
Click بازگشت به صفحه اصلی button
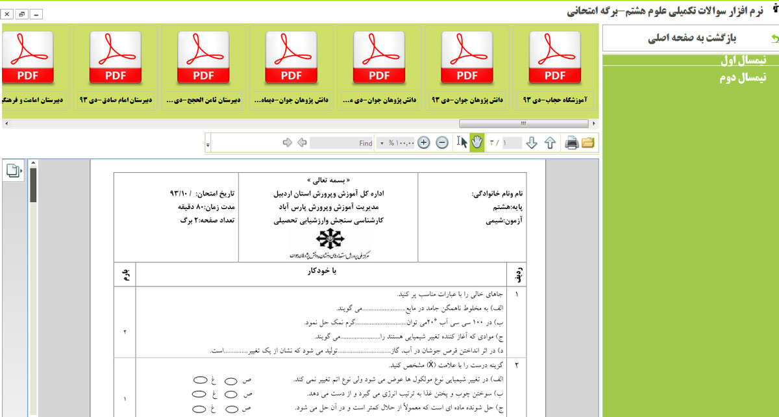[x=691, y=38]
